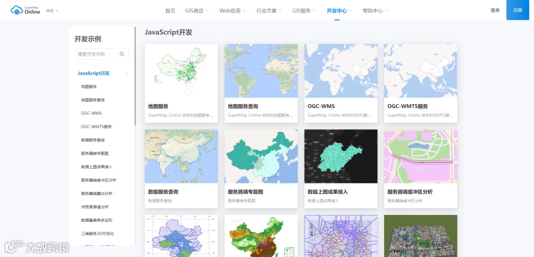
Task: Click the 开发示例 sidebar heading
Action: coord(88,39)
